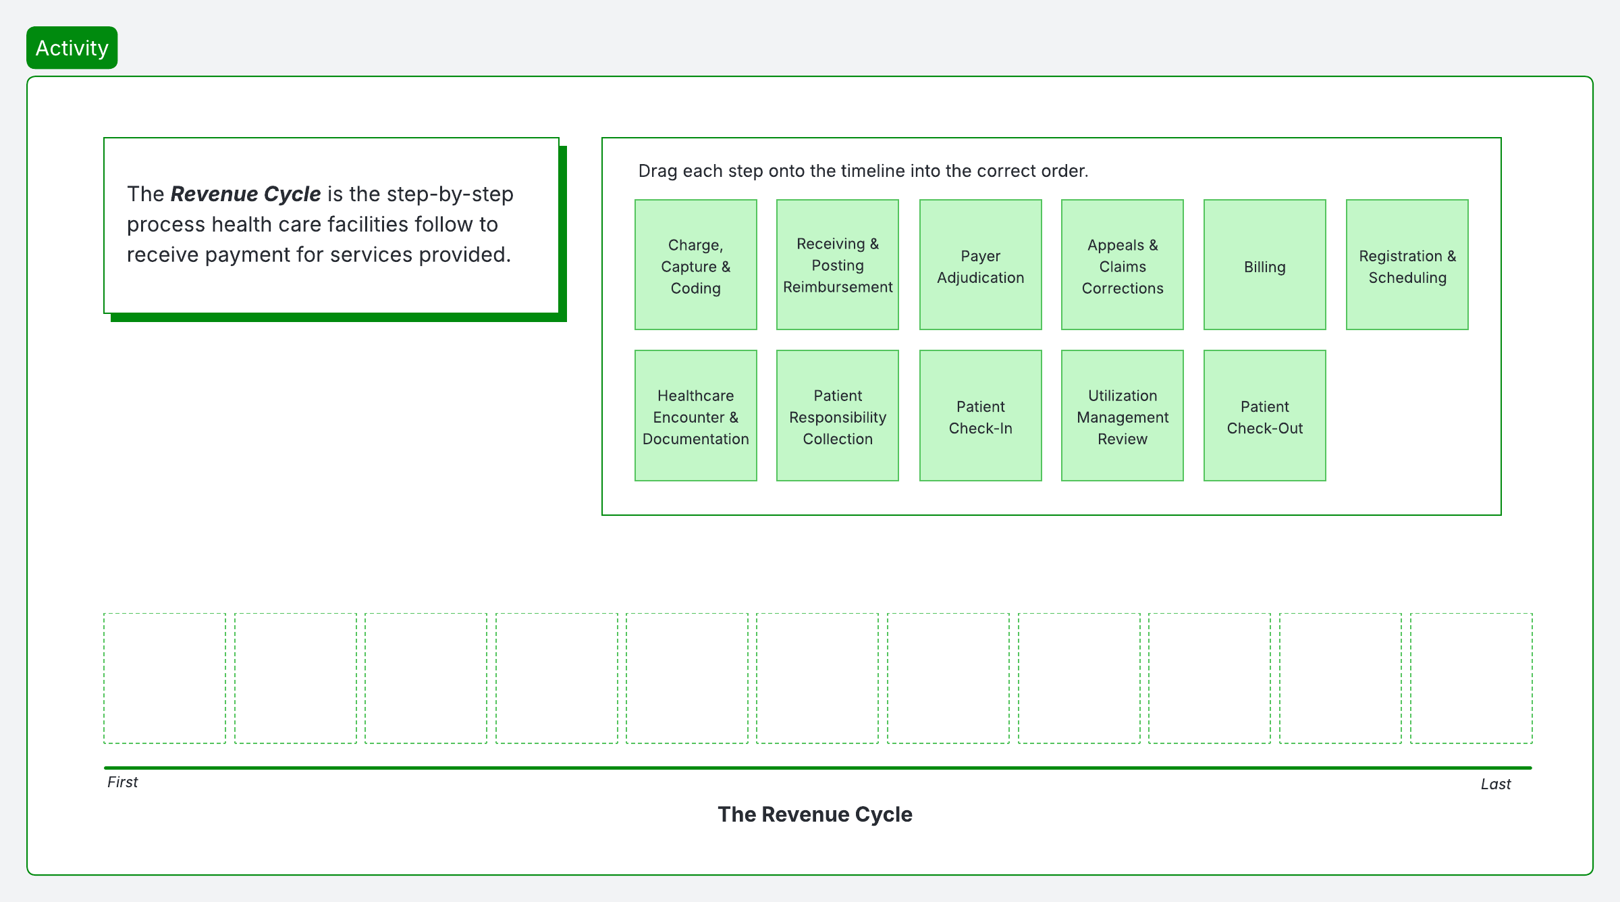1620x902 pixels.
Task: Select the Receiving & Posting Reimbursement card
Action: [837, 265]
